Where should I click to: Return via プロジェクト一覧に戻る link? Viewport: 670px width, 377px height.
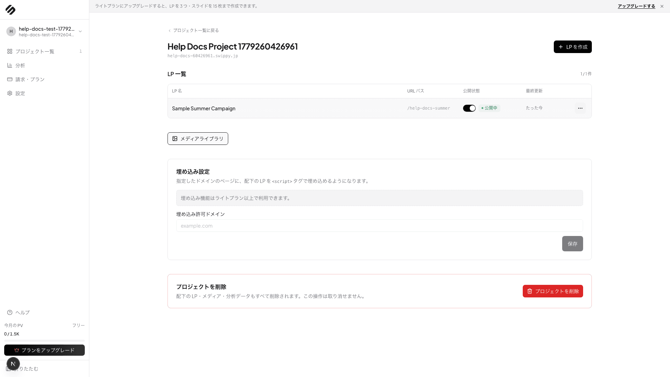[194, 30]
